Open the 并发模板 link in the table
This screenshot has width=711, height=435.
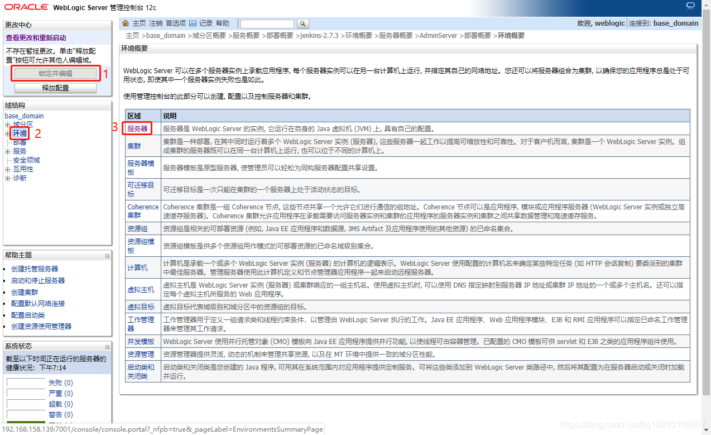[141, 341]
